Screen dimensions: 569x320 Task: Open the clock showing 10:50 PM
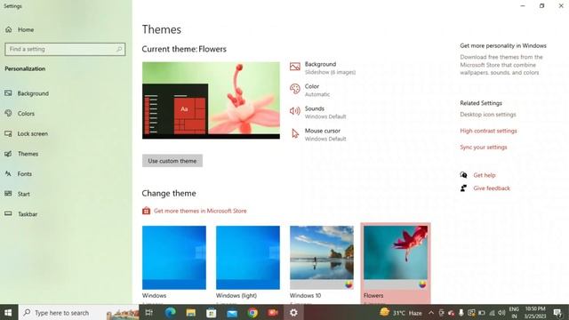tap(535, 312)
